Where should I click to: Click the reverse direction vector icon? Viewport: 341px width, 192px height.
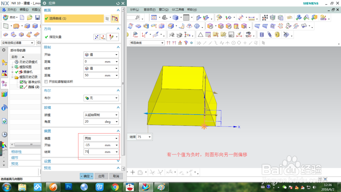97,37
